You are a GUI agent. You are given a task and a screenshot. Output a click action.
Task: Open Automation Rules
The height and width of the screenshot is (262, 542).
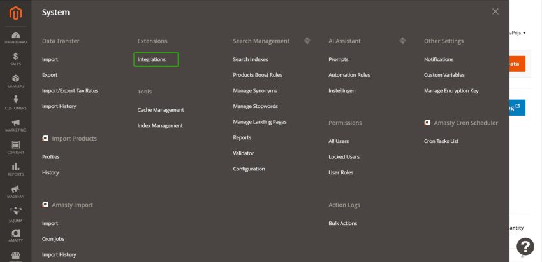(349, 75)
